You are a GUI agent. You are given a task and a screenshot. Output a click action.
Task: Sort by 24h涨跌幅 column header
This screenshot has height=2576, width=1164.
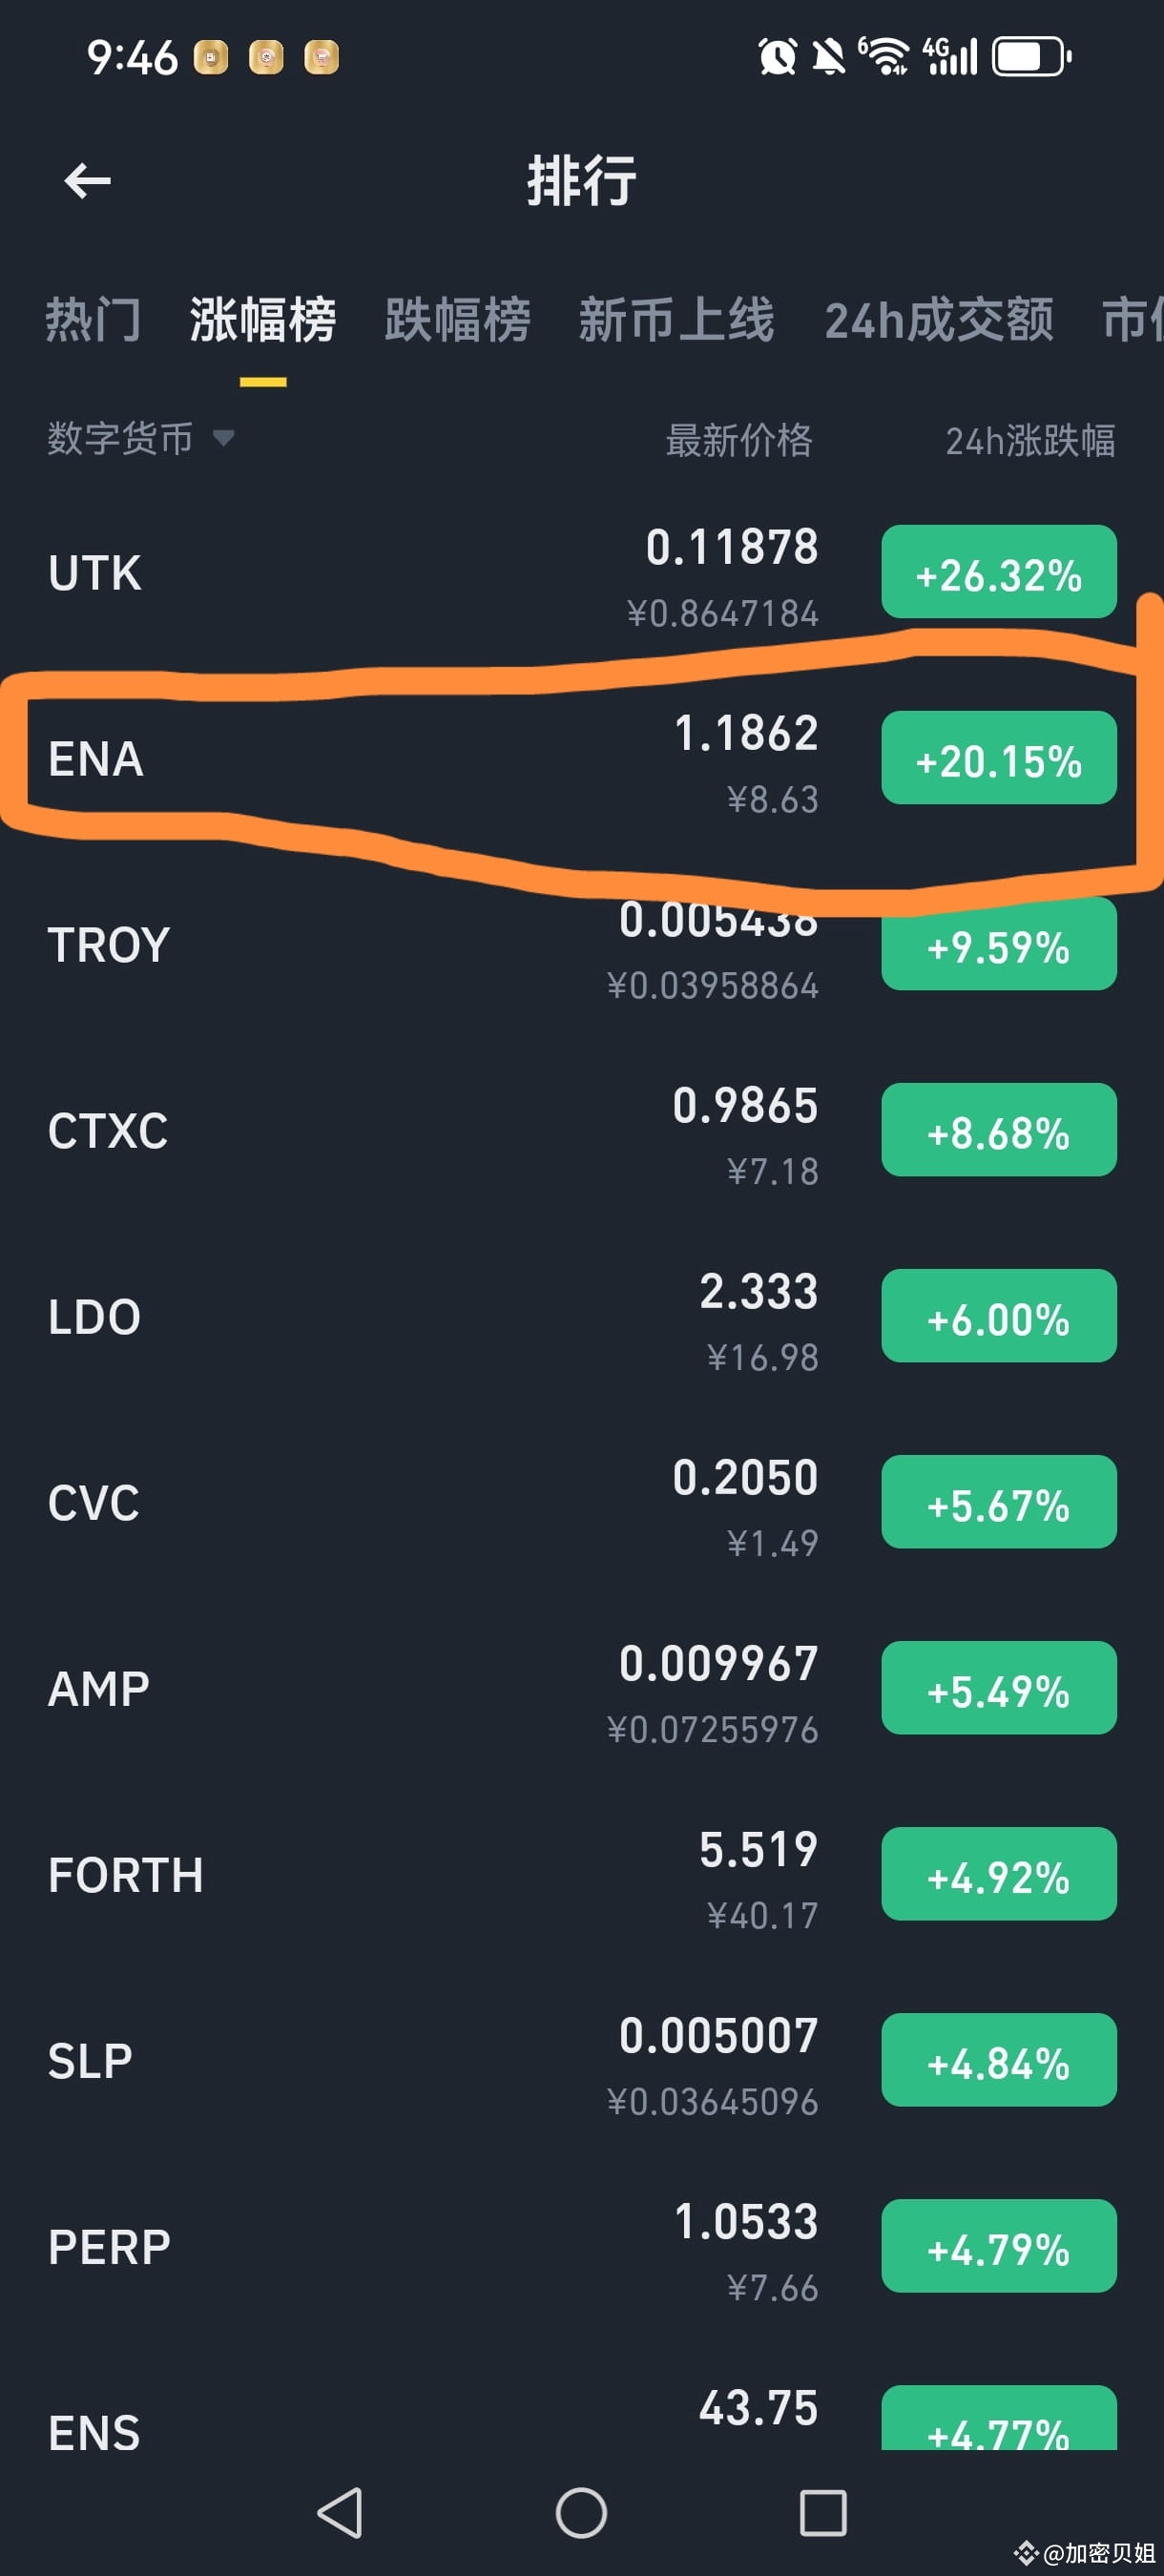[1030, 441]
